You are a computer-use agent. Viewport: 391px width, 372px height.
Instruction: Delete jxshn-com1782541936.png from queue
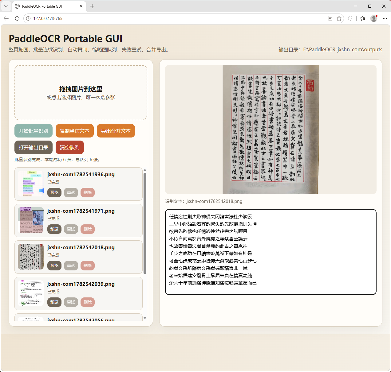[88, 192]
